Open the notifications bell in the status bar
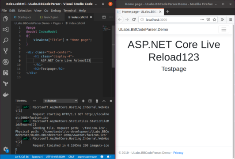The image size is (235, 159). click(109, 157)
